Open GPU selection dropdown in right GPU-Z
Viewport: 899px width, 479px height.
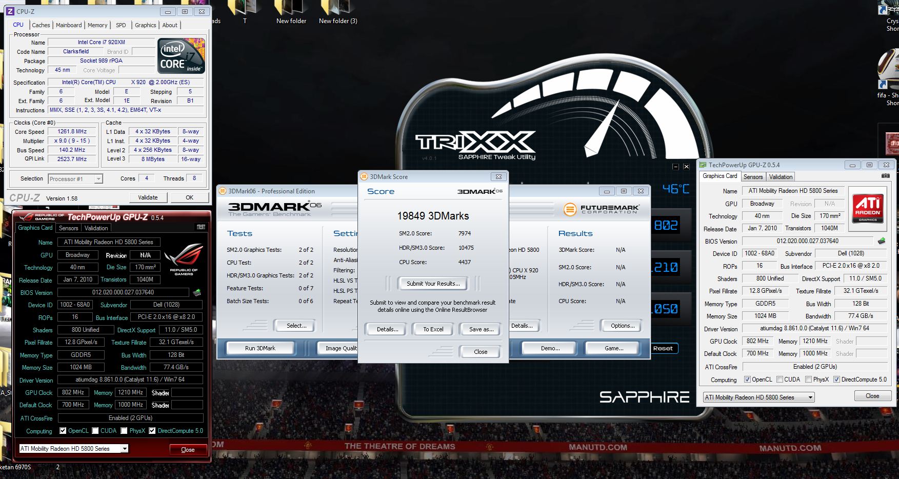tap(758, 397)
